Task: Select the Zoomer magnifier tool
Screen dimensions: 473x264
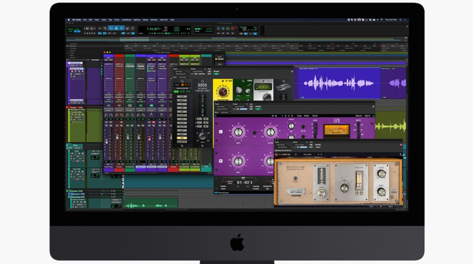Action: pos(105,28)
